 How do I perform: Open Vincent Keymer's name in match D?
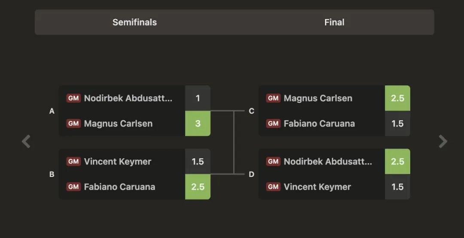(x=317, y=187)
